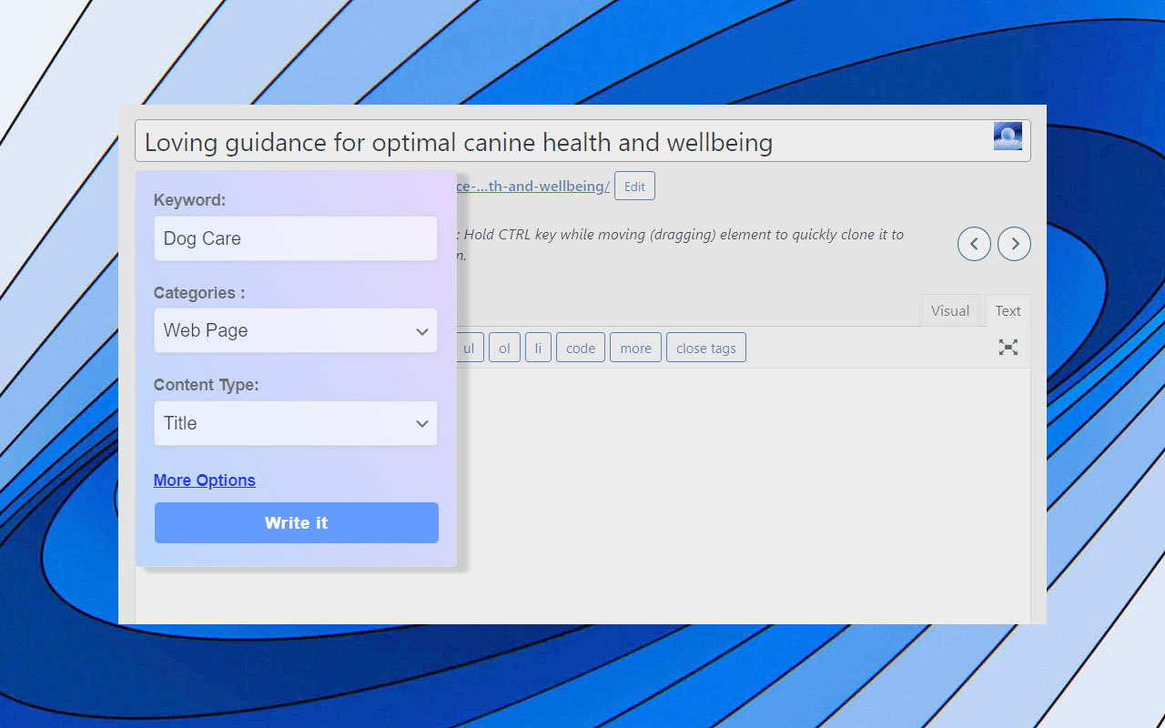Select the Text editor tab

(x=1008, y=311)
